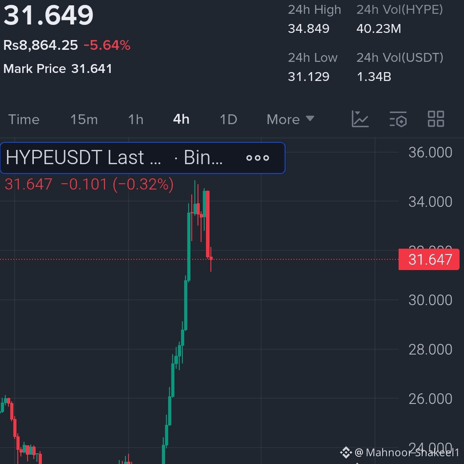
Task: Click Mark Price 31.641
Action: click(x=58, y=69)
